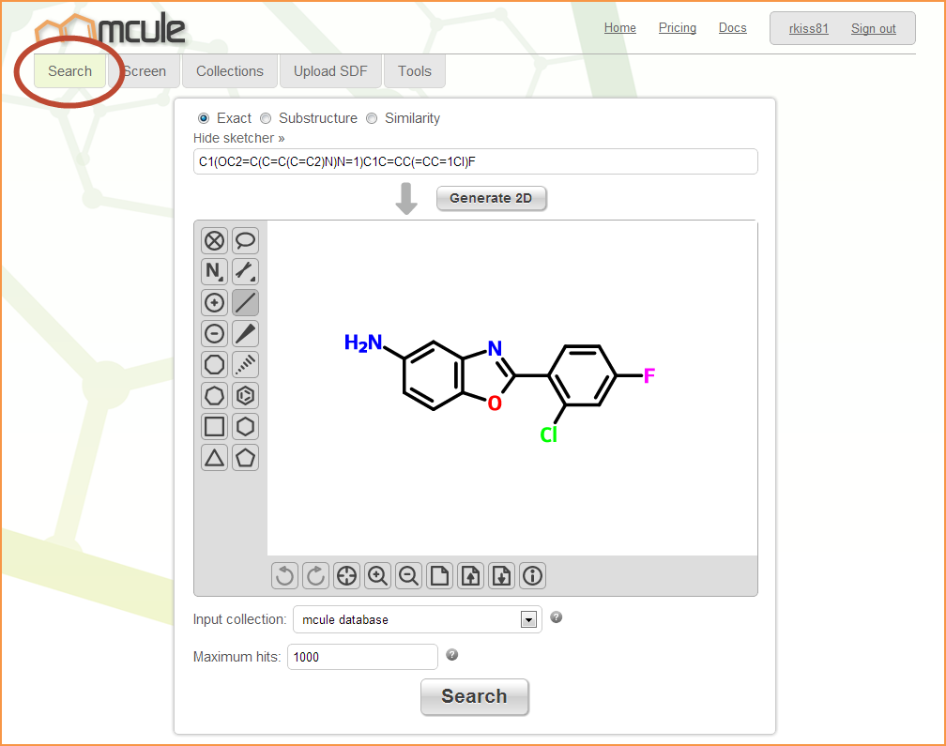Collapse the editor via Hide sketcher
Image resolution: width=946 pixels, height=746 pixels.
(238, 138)
